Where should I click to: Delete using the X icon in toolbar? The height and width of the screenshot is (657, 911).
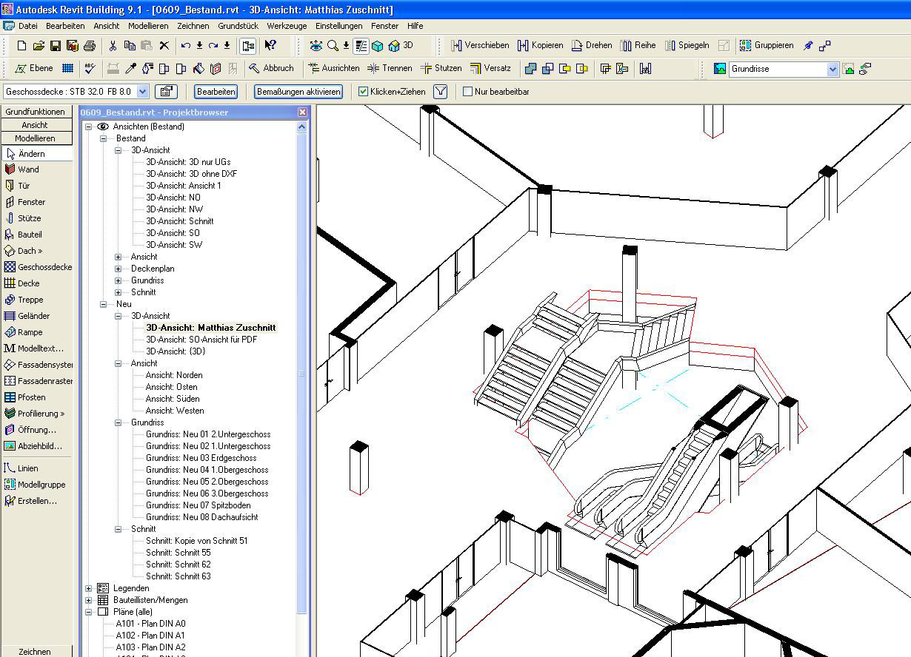point(164,46)
